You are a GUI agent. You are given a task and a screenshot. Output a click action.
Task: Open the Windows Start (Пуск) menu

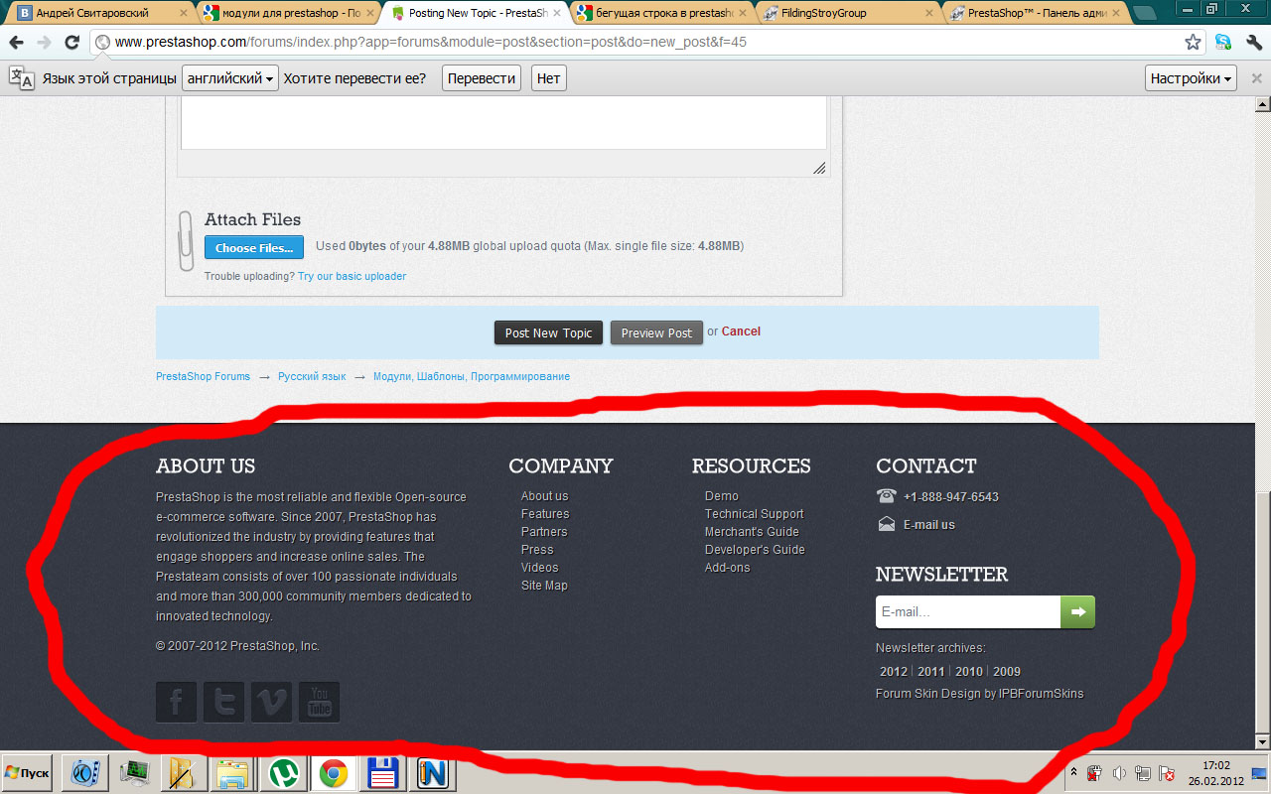(28, 773)
